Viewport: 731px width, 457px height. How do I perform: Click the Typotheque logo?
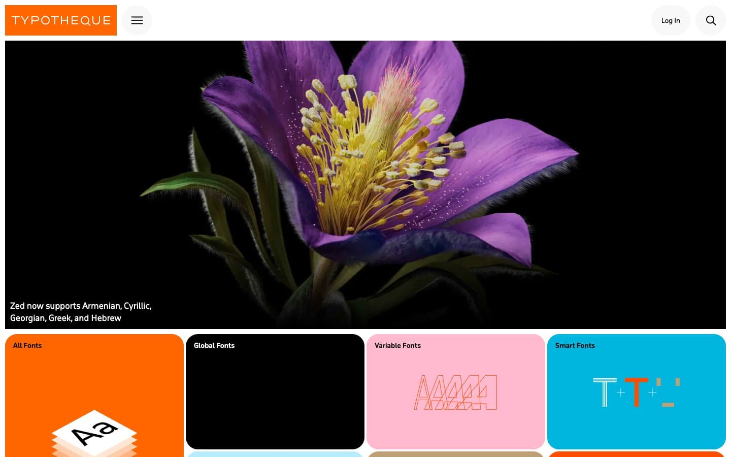click(61, 20)
